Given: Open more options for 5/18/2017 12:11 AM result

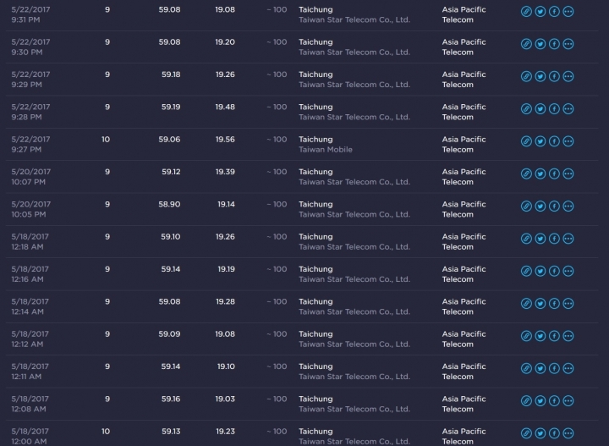Looking at the screenshot, I should point(568,368).
